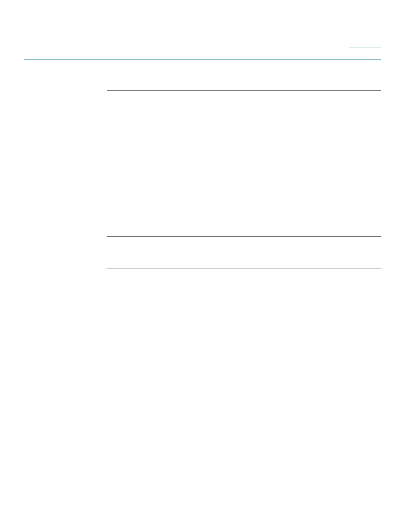Click the right end of the teal header rule
405x524 pixels.
click(x=380, y=60)
